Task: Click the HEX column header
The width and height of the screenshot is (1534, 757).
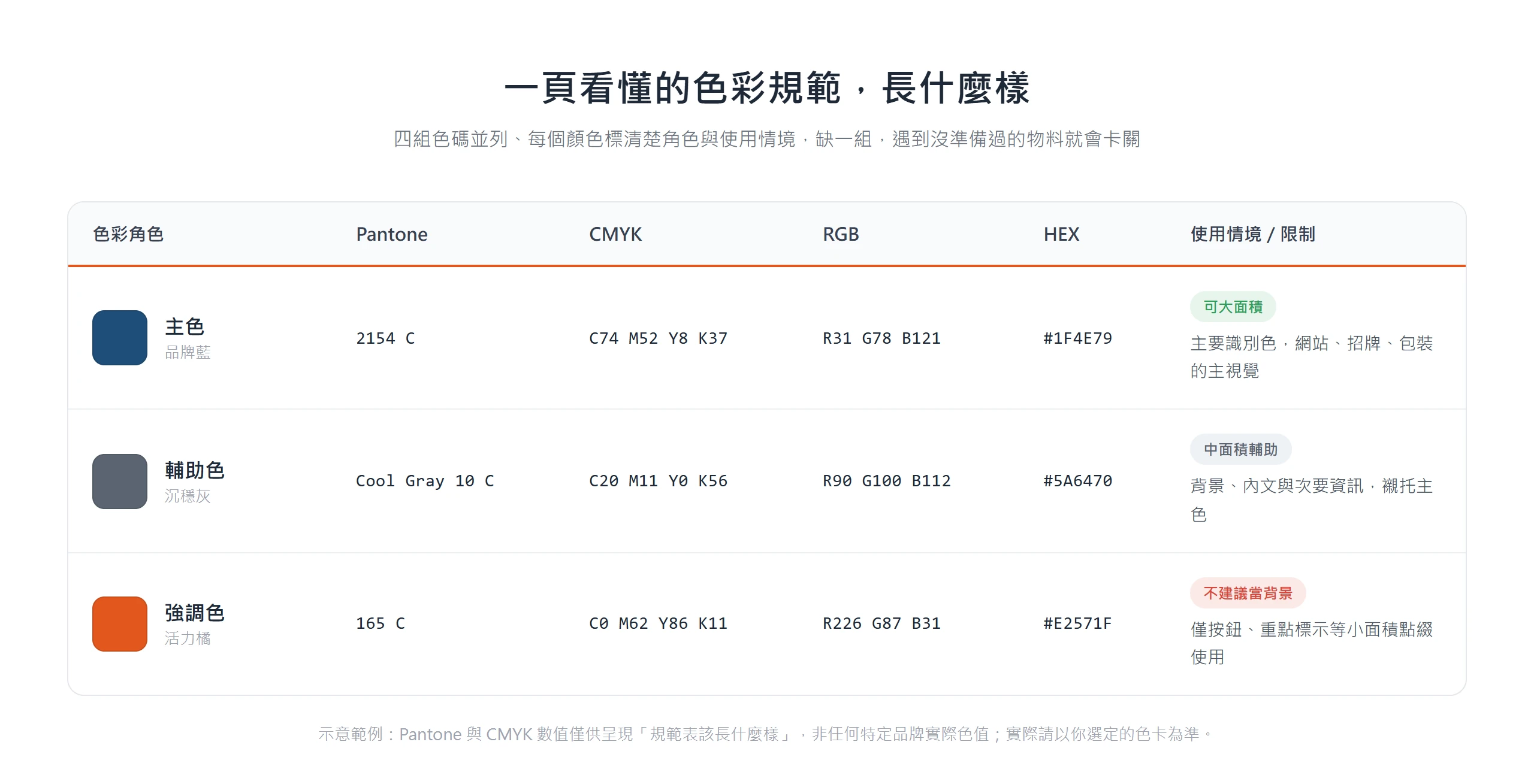Action: (x=1061, y=234)
